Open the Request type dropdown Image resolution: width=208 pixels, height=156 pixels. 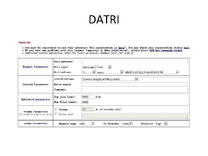coord(87,124)
